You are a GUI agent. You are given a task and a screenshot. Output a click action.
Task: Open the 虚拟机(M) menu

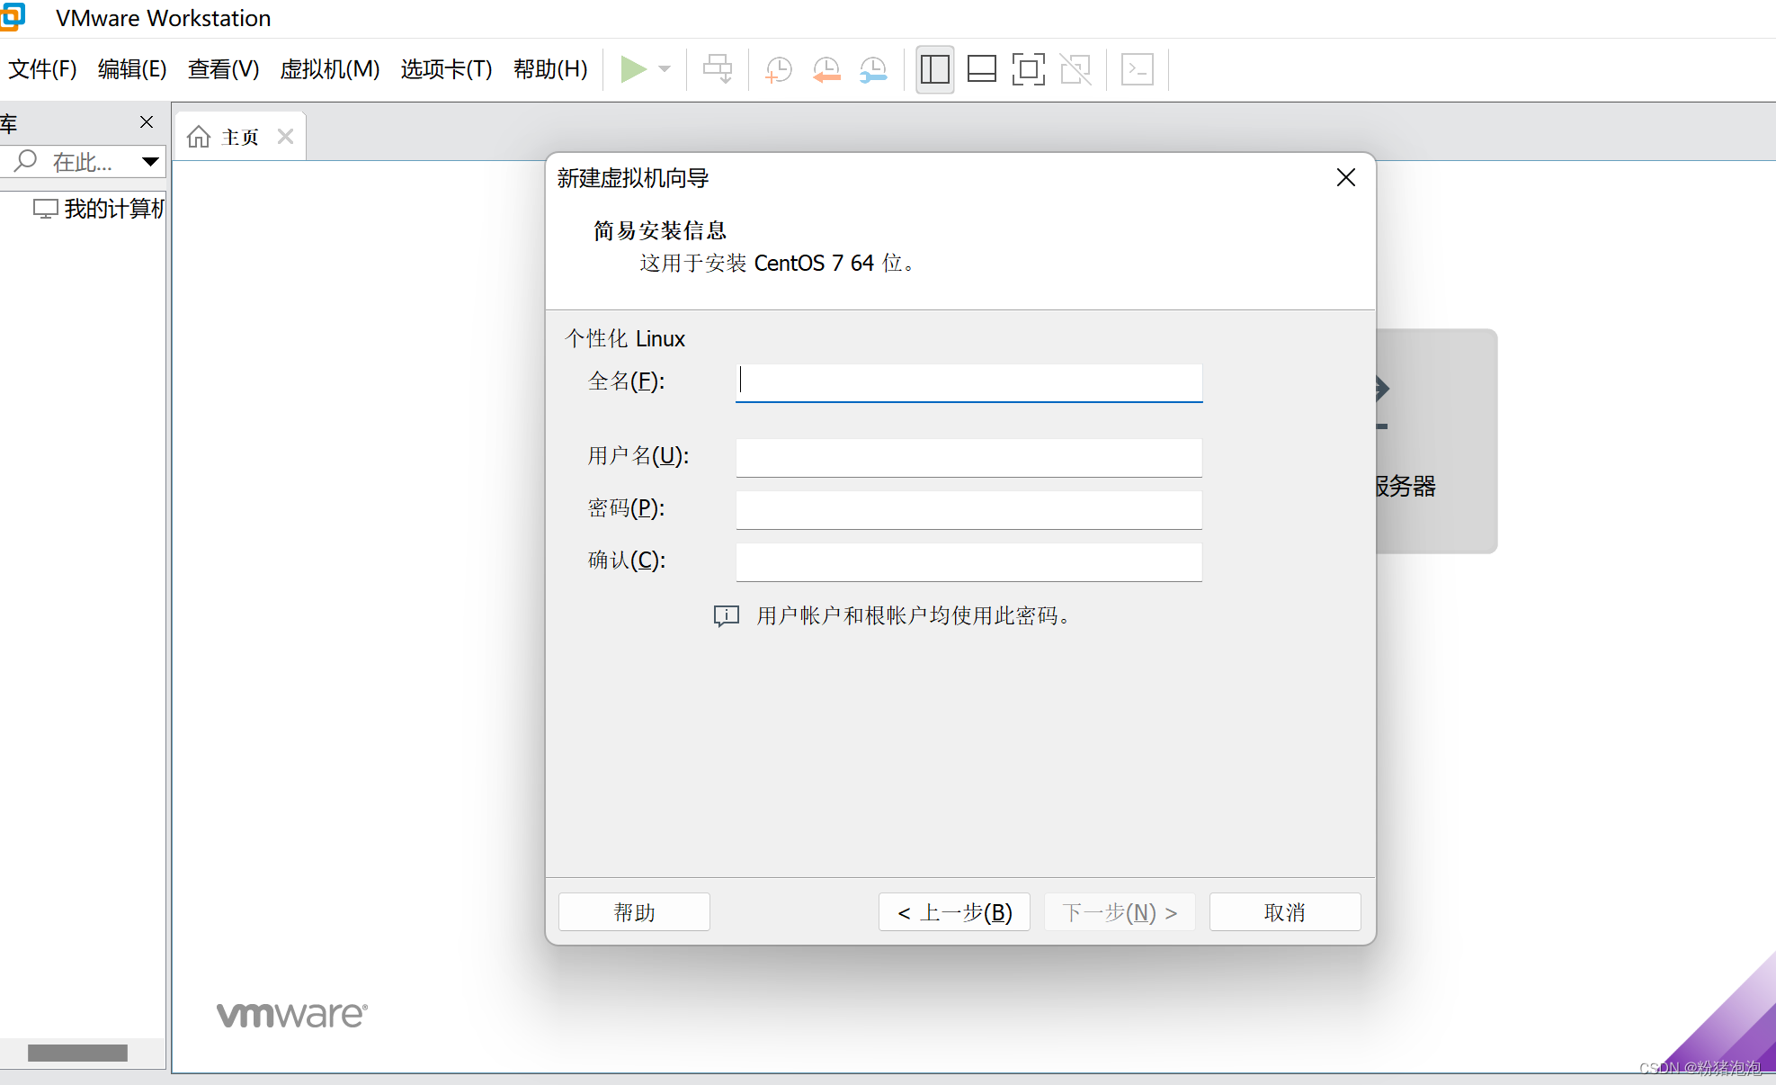click(x=330, y=69)
